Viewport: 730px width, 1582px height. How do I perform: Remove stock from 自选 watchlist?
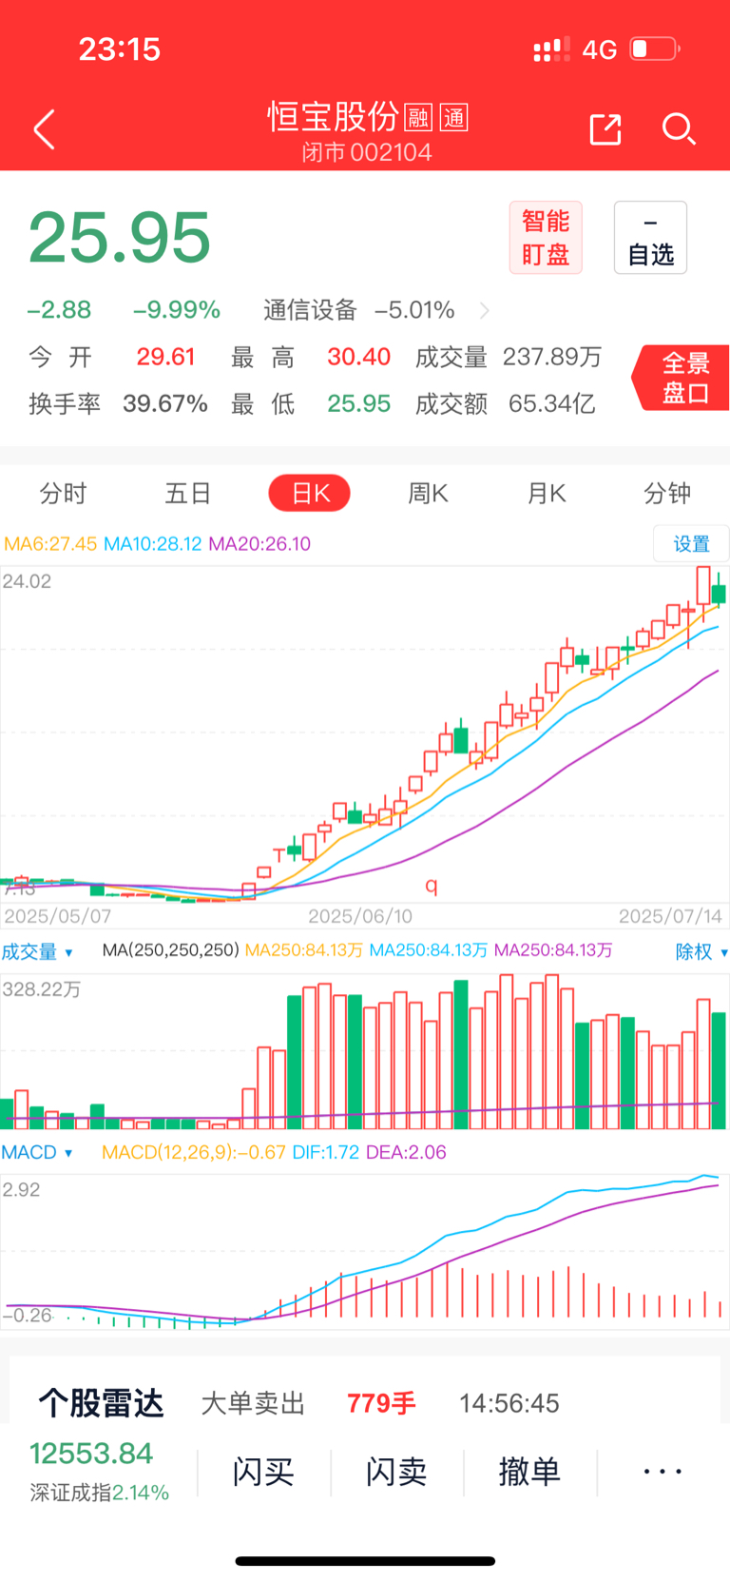coord(650,238)
